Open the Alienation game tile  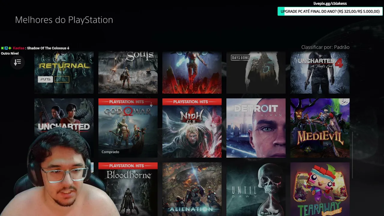pos(192,189)
